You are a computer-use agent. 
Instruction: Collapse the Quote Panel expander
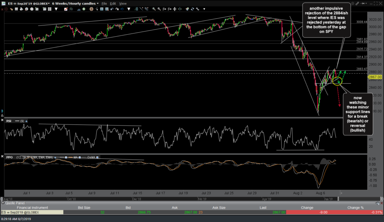(3, 203)
